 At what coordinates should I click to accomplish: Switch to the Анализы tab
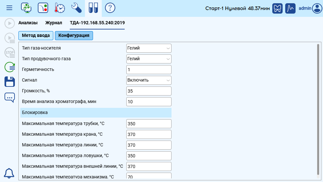28,23
